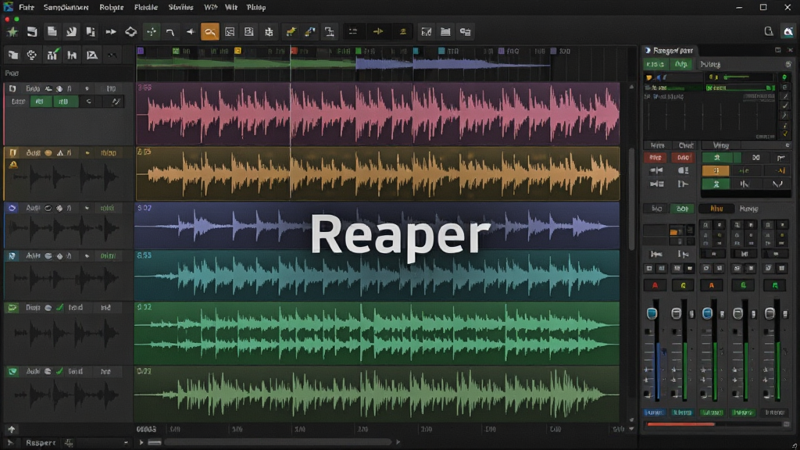Toggle the orange highlighted loop tool
Screen dimensions: 800x450
point(209,31)
